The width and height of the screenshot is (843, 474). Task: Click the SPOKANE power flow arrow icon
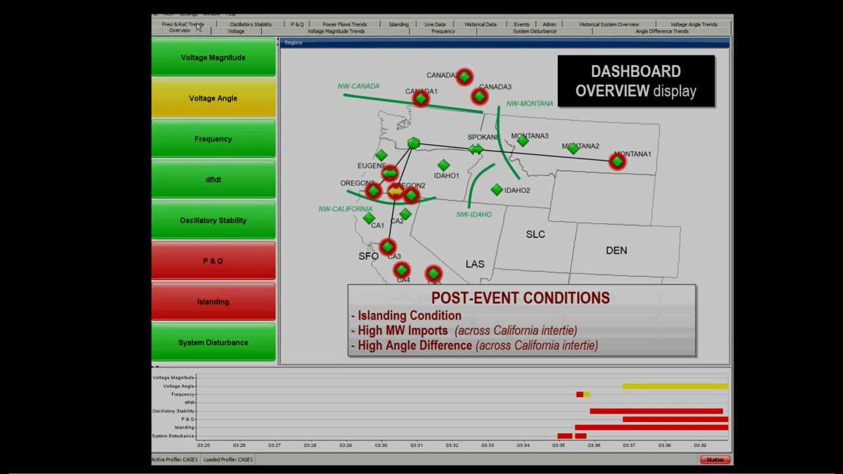(x=476, y=149)
